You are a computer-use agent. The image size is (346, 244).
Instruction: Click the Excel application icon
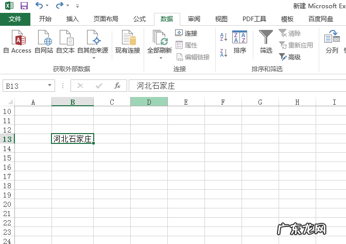tap(9, 6)
